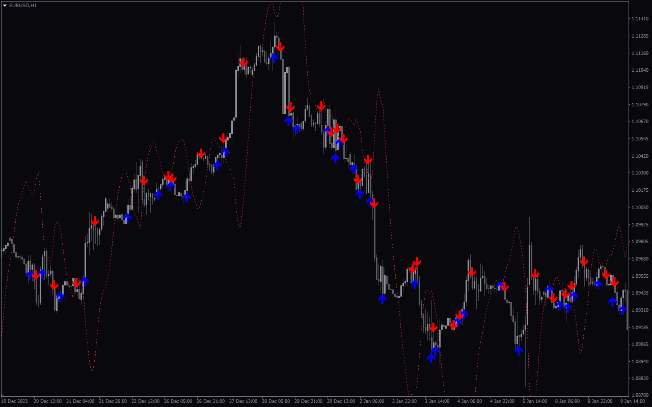Viewport: 652px width, 407px height.
Task: Select the 27 Dec 13:00 time label
Action: 243,401
